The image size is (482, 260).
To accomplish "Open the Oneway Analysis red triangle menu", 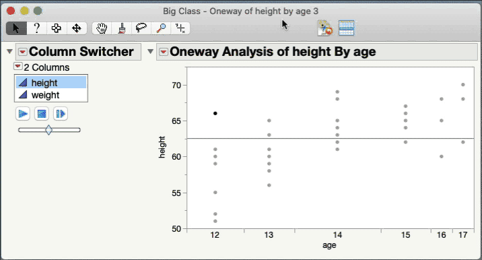I will (x=163, y=52).
